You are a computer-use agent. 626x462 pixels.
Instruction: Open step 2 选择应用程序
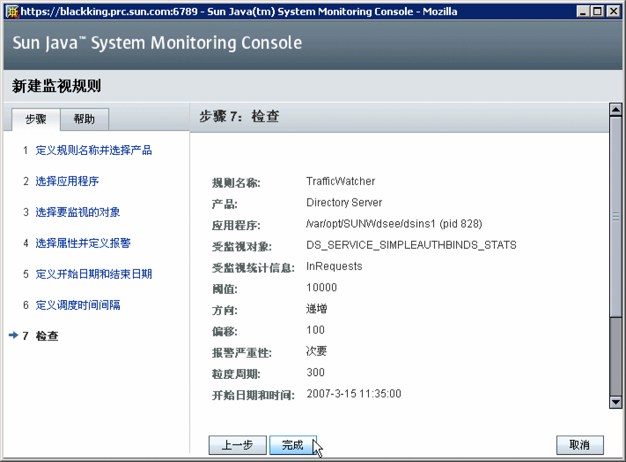(67, 181)
